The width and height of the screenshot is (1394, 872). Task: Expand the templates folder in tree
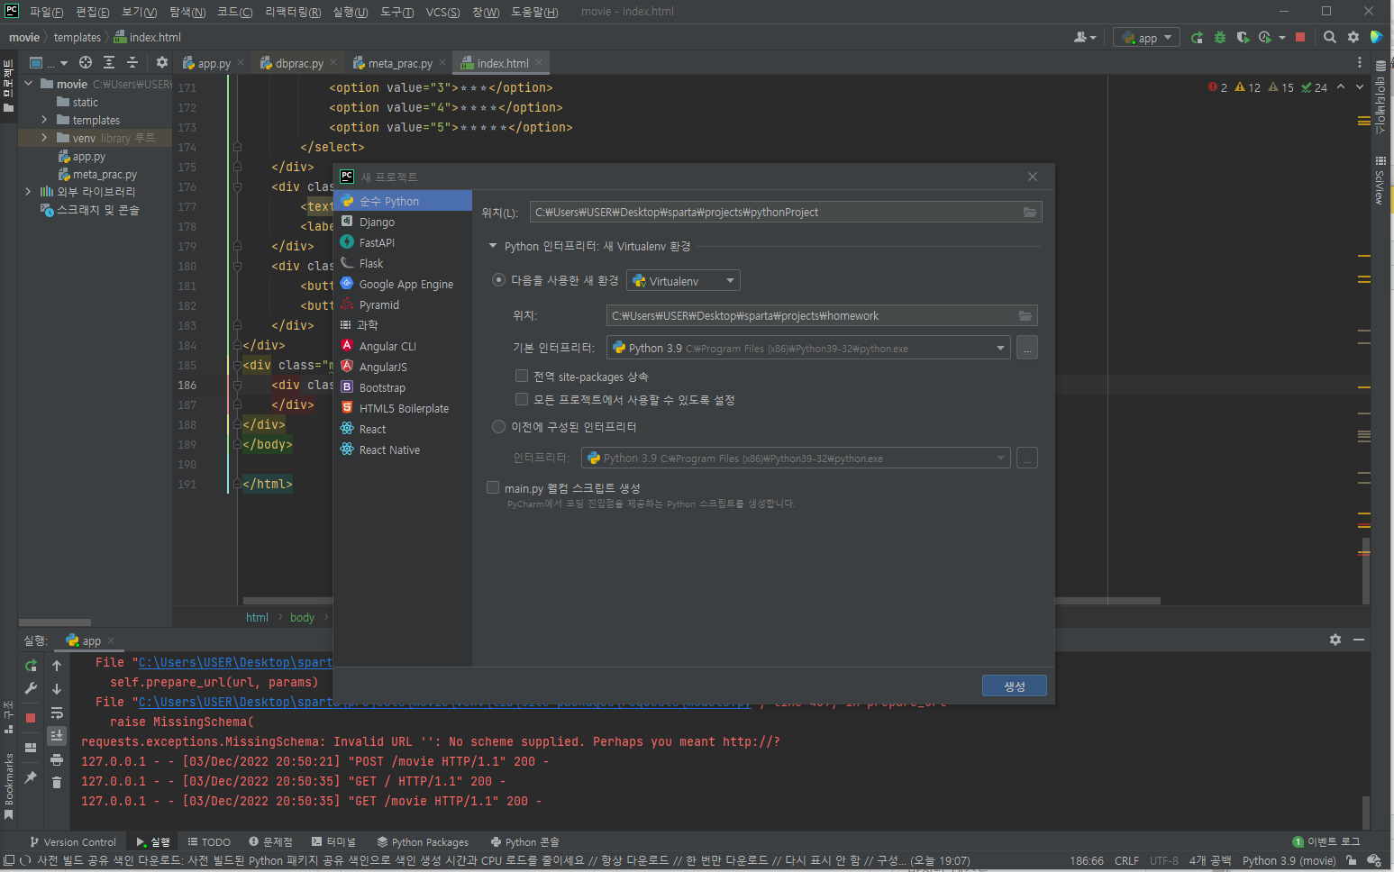click(x=44, y=120)
